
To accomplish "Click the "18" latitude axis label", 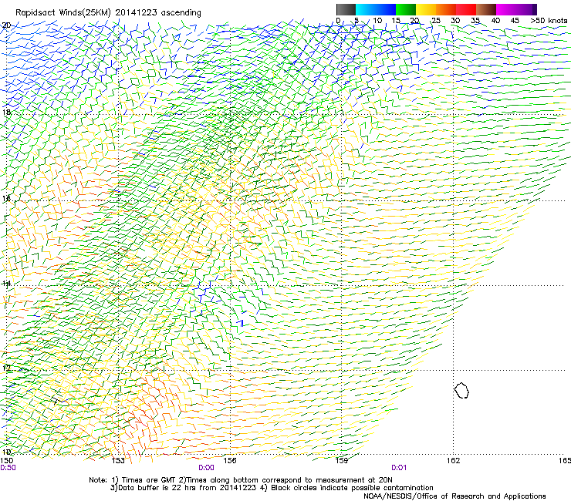I will 6,112.
